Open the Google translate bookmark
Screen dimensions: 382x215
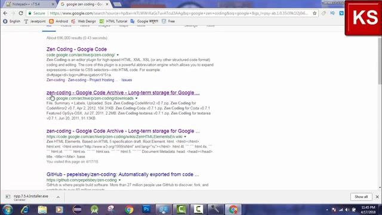point(144,21)
